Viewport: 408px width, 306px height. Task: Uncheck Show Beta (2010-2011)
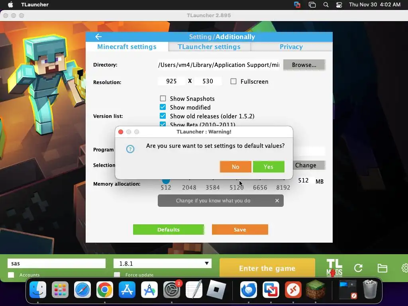[x=163, y=124]
